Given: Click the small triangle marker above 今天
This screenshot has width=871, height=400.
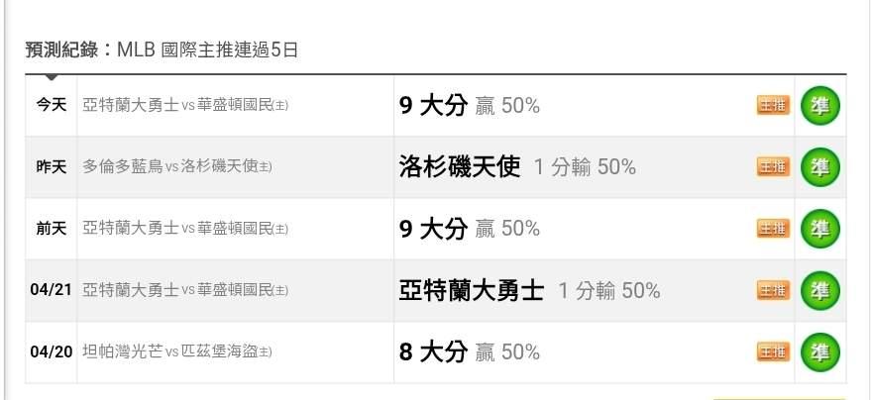Looking at the screenshot, I should tap(52, 77).
